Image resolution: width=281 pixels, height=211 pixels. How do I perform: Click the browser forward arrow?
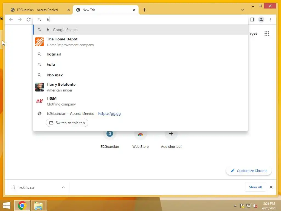tap(20, 20)
